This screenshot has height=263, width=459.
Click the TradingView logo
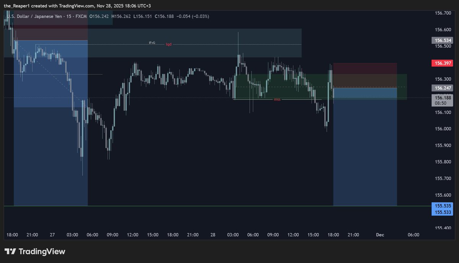click(35, 252)
